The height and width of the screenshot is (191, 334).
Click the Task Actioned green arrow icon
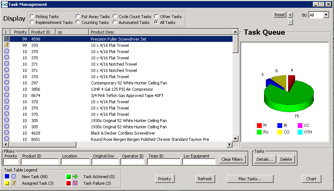click(69, 177)
